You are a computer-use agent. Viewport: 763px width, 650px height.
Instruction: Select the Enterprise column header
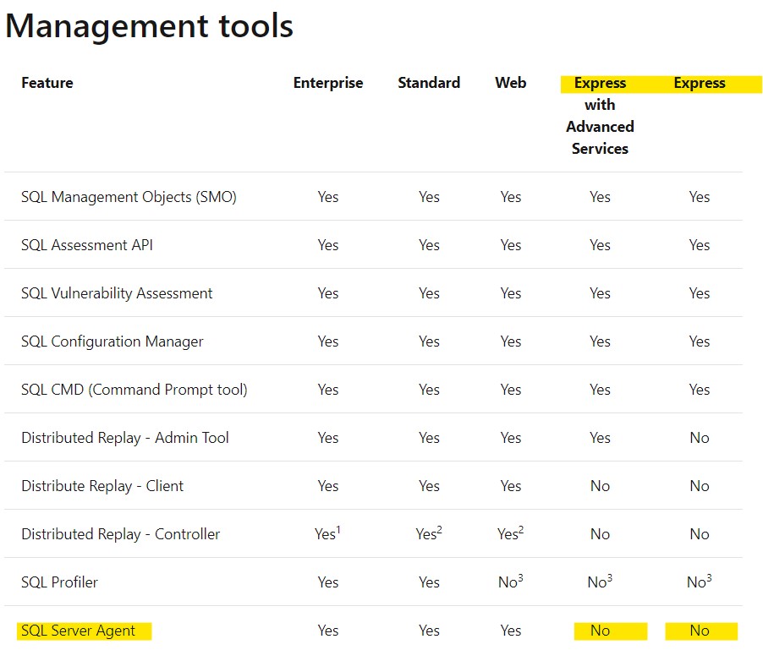[x=328, y=83]
